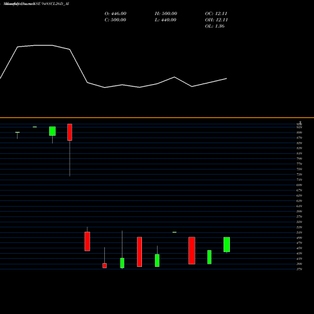Image resolution: width=314 pixels, height=314 pixels.
Task: Click the 479 price axis label
Action: [x=299, y=243]
